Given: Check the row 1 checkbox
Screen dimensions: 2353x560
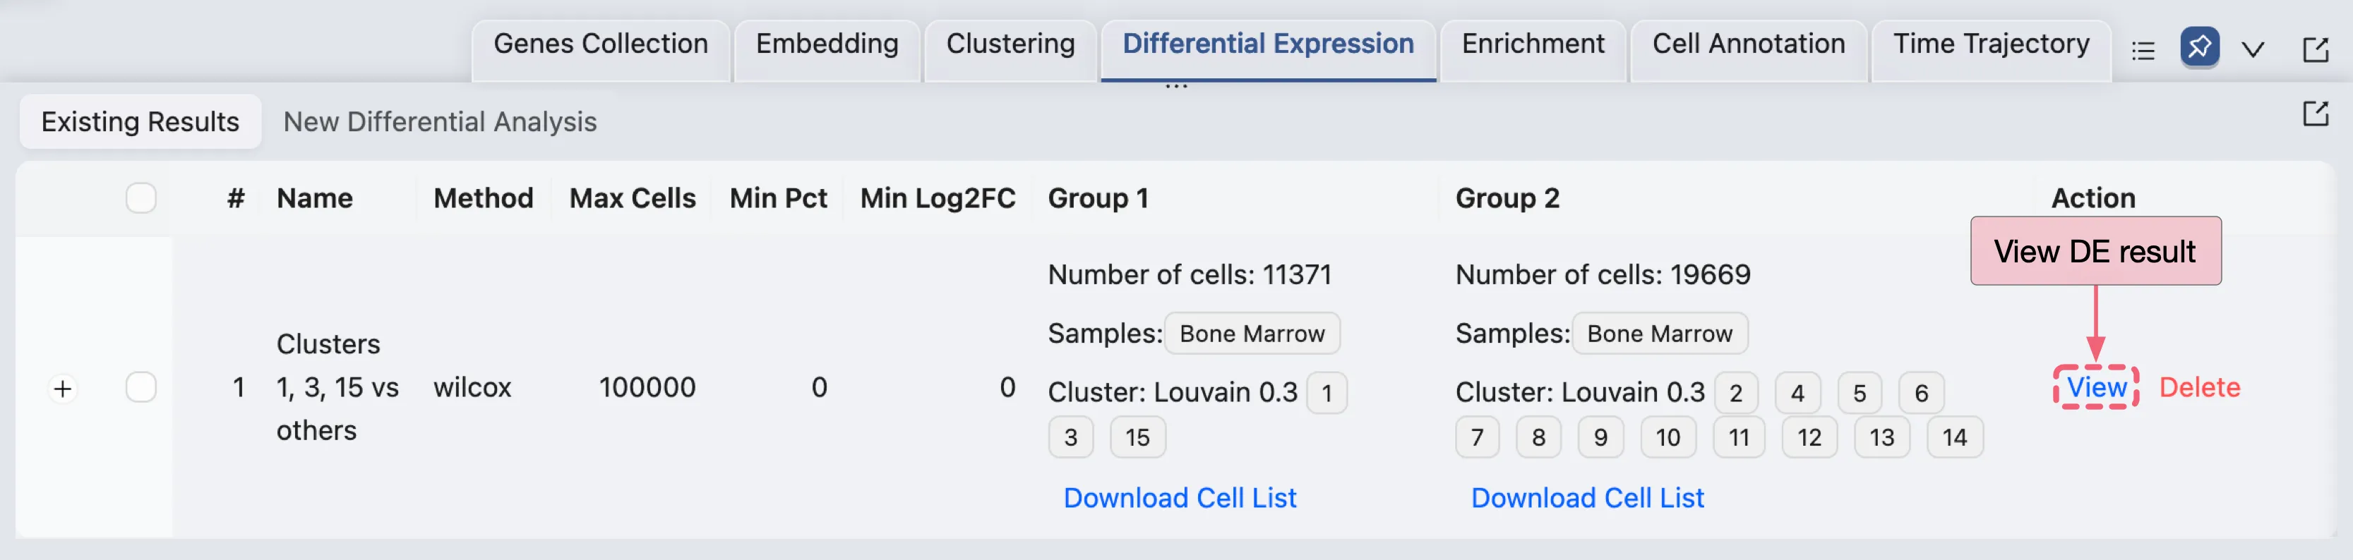Looking at the screenshot, I should click(140, 388).
